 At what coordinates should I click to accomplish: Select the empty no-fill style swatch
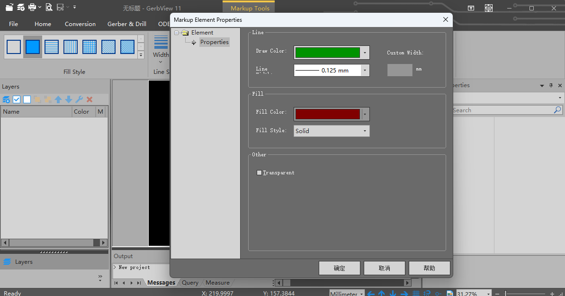coord(14,47)
